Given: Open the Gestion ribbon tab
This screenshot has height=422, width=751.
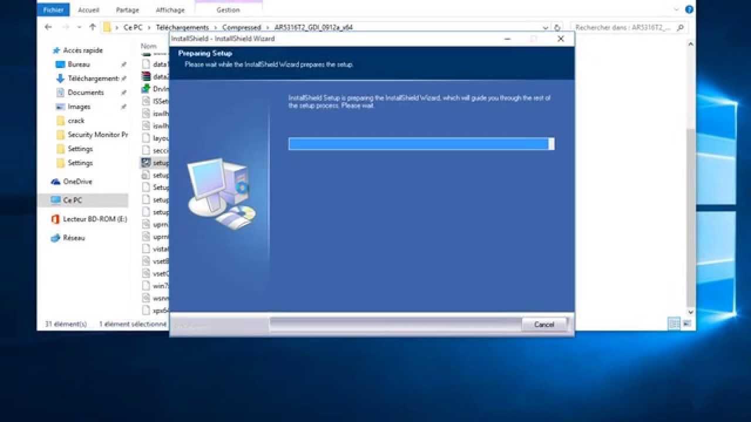Looking at the screenshot, I should (228, 10).
